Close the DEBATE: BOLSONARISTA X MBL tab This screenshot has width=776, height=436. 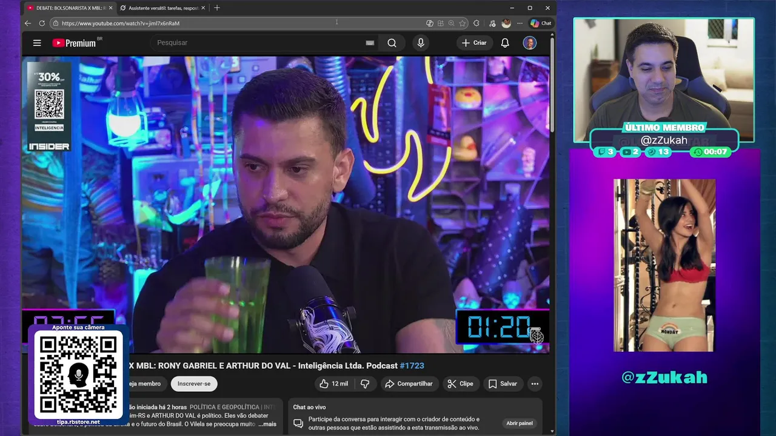pyautogui.click(x=110, y=8)
